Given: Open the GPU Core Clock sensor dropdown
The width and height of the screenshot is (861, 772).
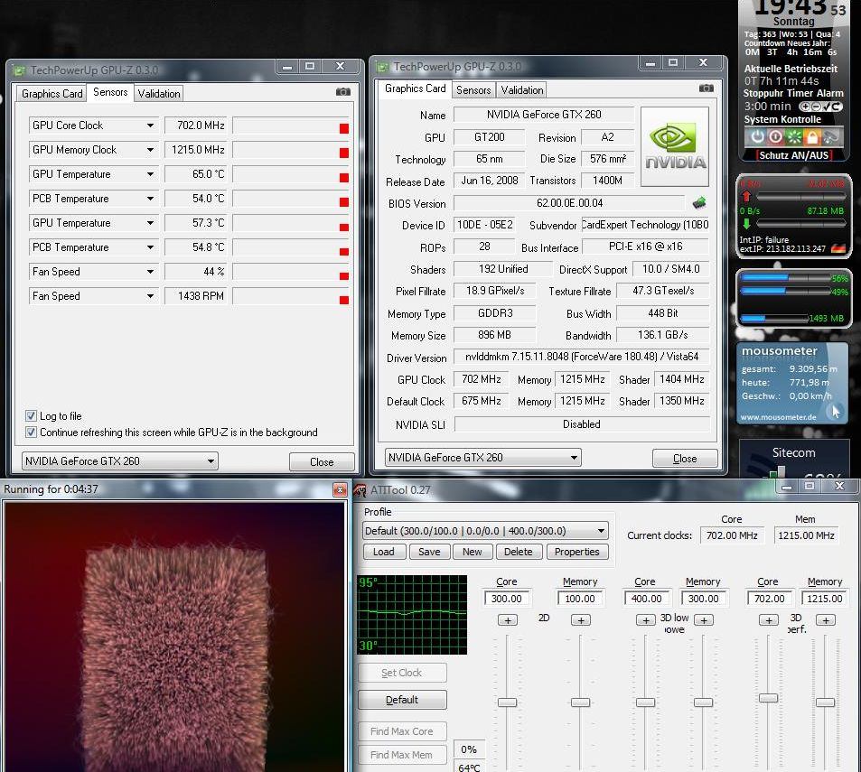Looking at the screenshot, I should click(150, 126).
